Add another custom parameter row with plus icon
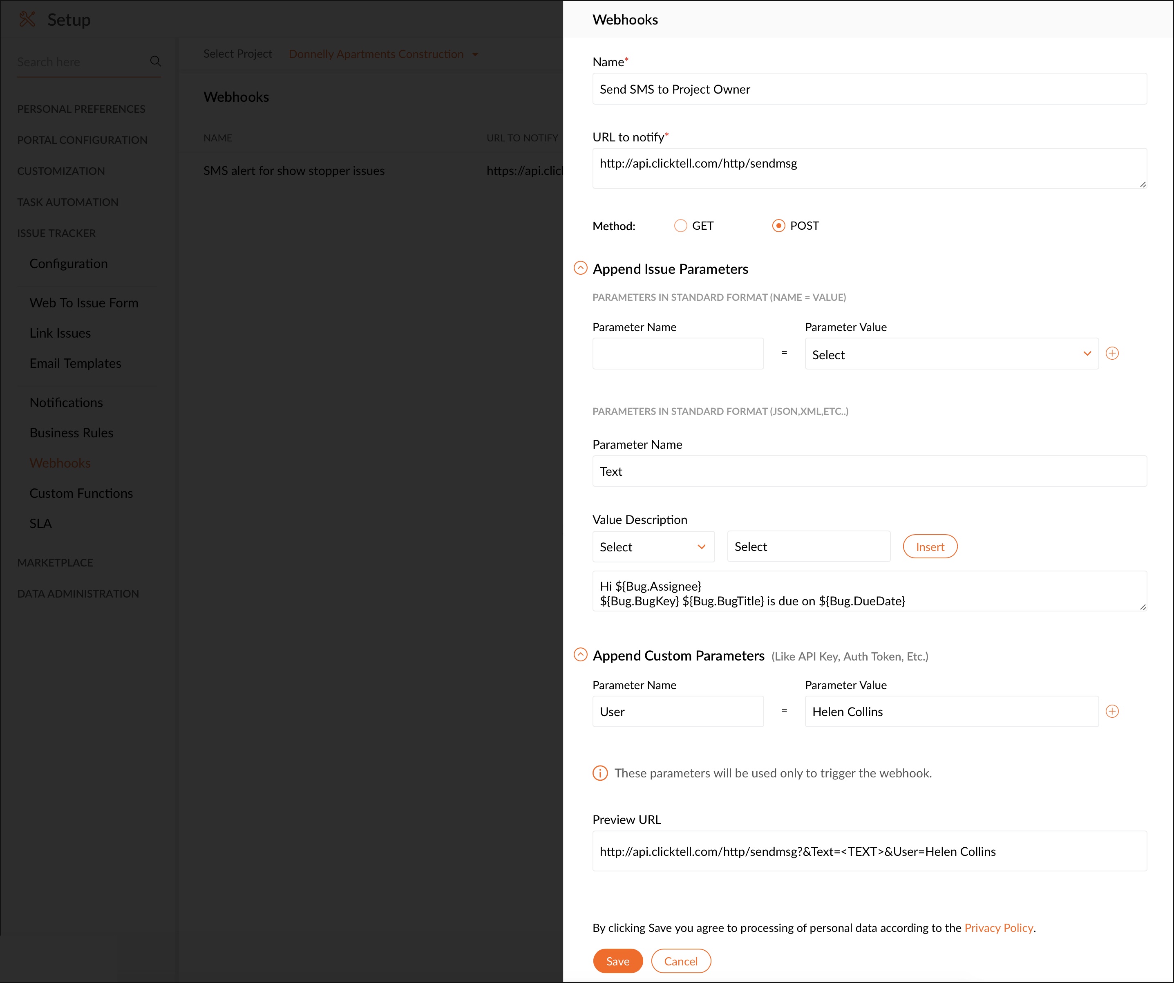 1112,711
